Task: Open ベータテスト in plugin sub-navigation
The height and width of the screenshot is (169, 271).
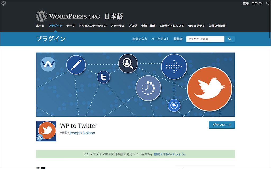Action: [160, 39]
